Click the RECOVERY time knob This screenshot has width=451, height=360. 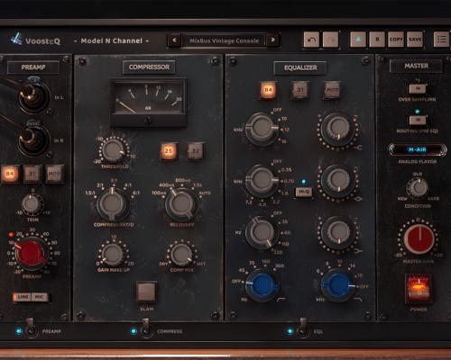(181, 204)
